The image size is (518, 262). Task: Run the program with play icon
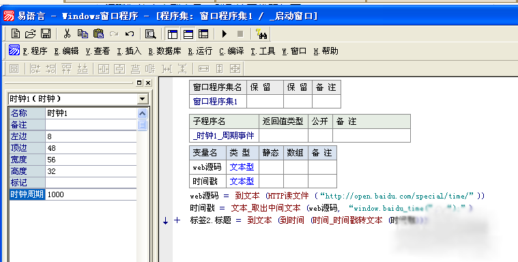(225, 33)
